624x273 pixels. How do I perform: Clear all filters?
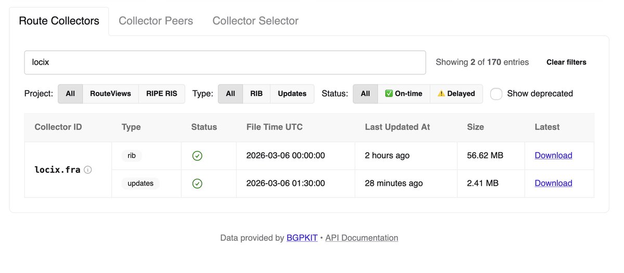coord(566,62)
